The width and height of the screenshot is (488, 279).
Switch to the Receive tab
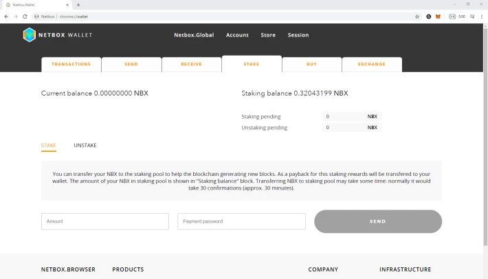pyautogui.click(x=191, y=65)
